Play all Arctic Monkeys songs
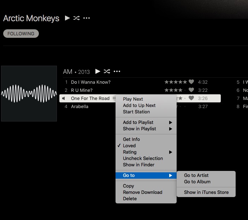248x220 pixels. tap(67, 18)
